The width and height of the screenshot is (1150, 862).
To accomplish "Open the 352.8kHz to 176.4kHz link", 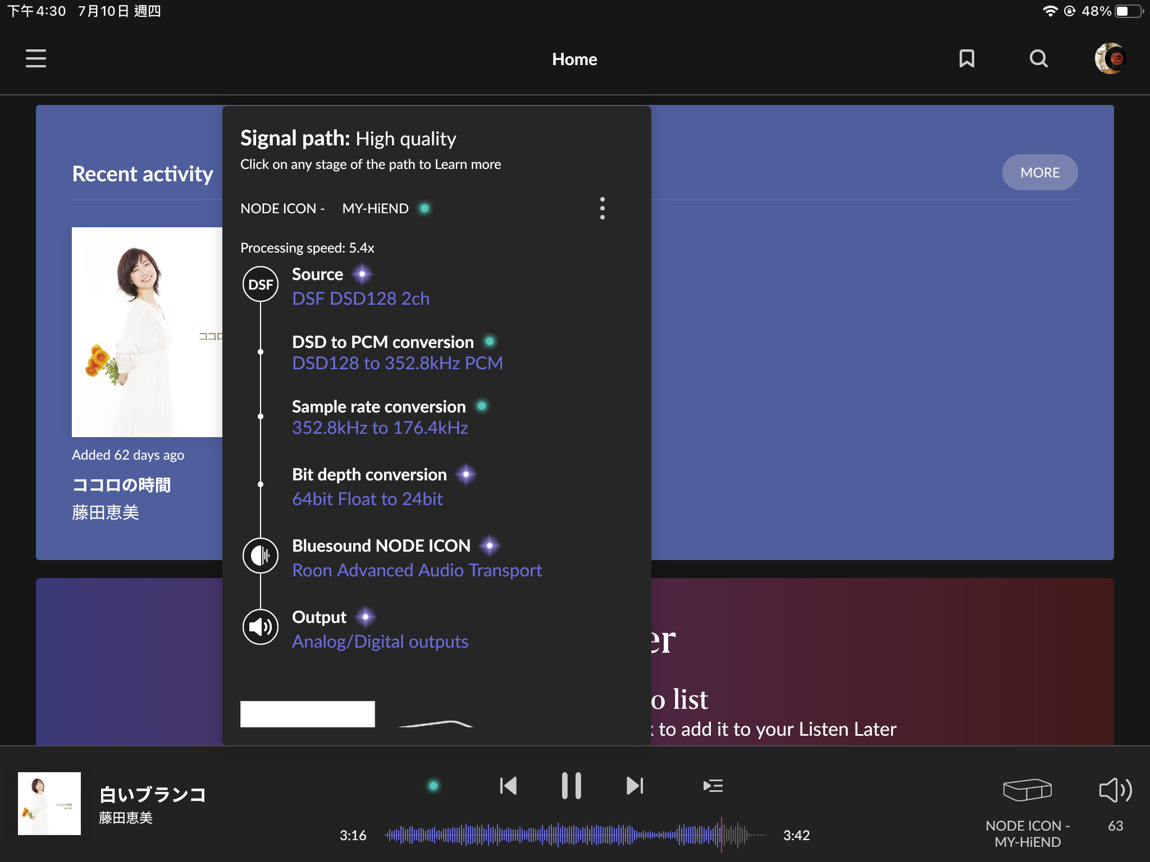I will tap(380, 428).
